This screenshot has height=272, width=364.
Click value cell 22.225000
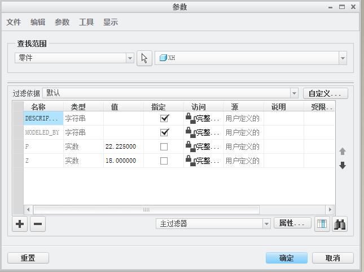pyautogui.click(x=124, y=146)
